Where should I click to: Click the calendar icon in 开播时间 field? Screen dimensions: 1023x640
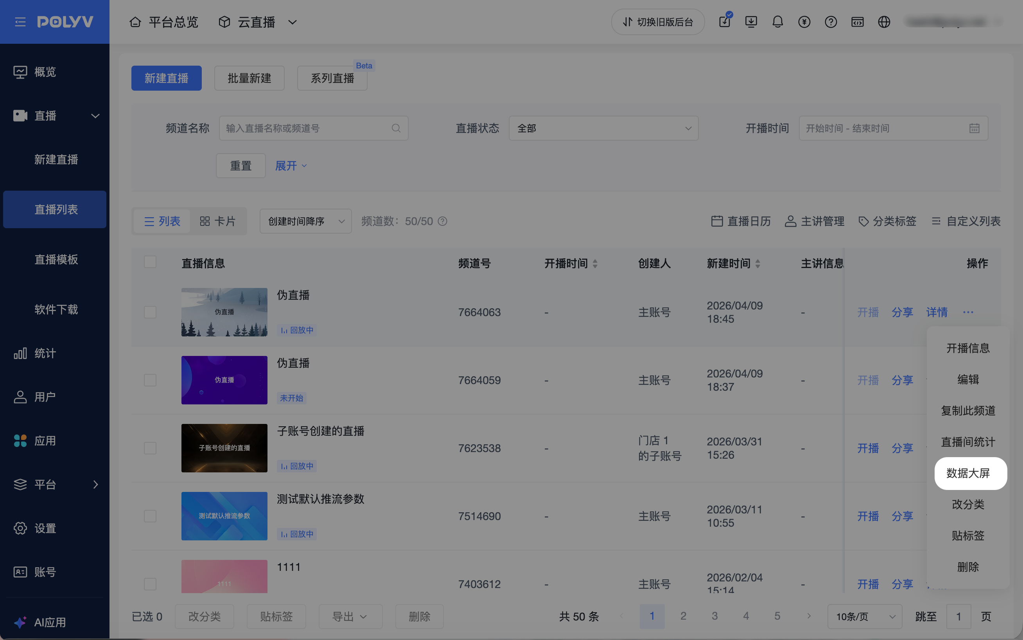974,128
